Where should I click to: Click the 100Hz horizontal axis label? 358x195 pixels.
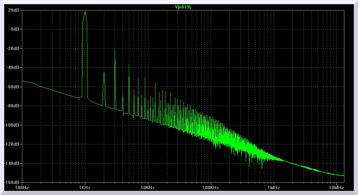(x=22, y=188)
